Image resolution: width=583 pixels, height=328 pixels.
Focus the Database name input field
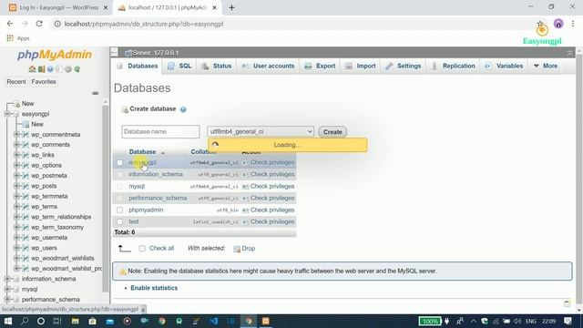tap(160, 131)
